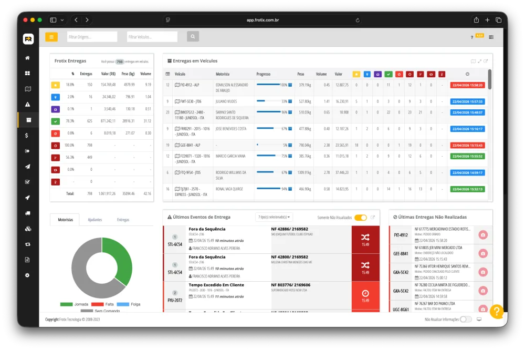This screenshot has height=350, width=525.
Task: Click the clock column header in vehicles table
Action: pyautogui.click(x=467, y=74)
